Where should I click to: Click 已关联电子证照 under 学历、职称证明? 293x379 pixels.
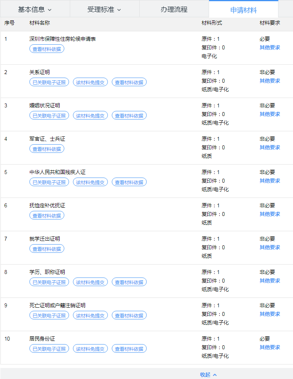tap(49, 283)
